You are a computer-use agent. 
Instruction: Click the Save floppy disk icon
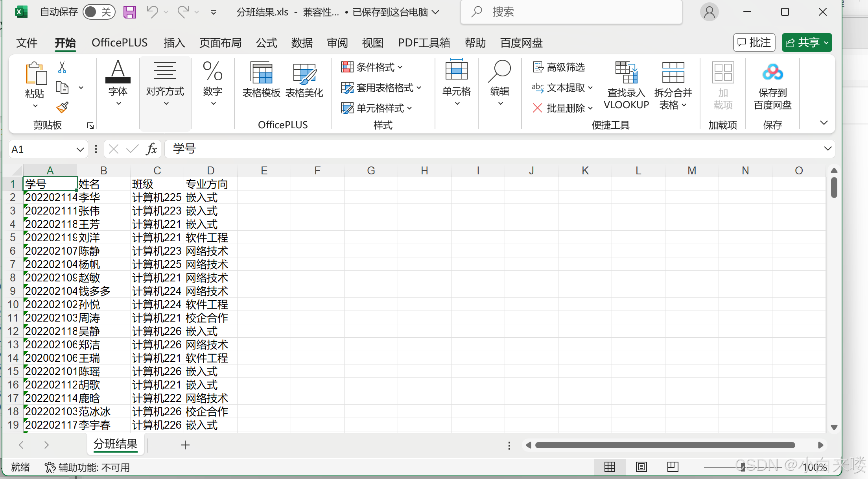pyautogui.click(x=129, y=12)
